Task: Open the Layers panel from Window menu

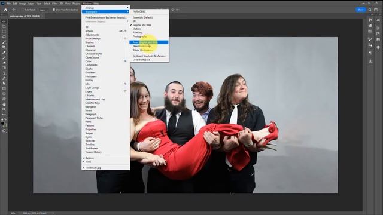Action: point(105,91)
